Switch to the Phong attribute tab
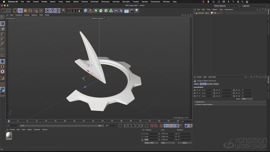270x152 pixels. point(216,84)
